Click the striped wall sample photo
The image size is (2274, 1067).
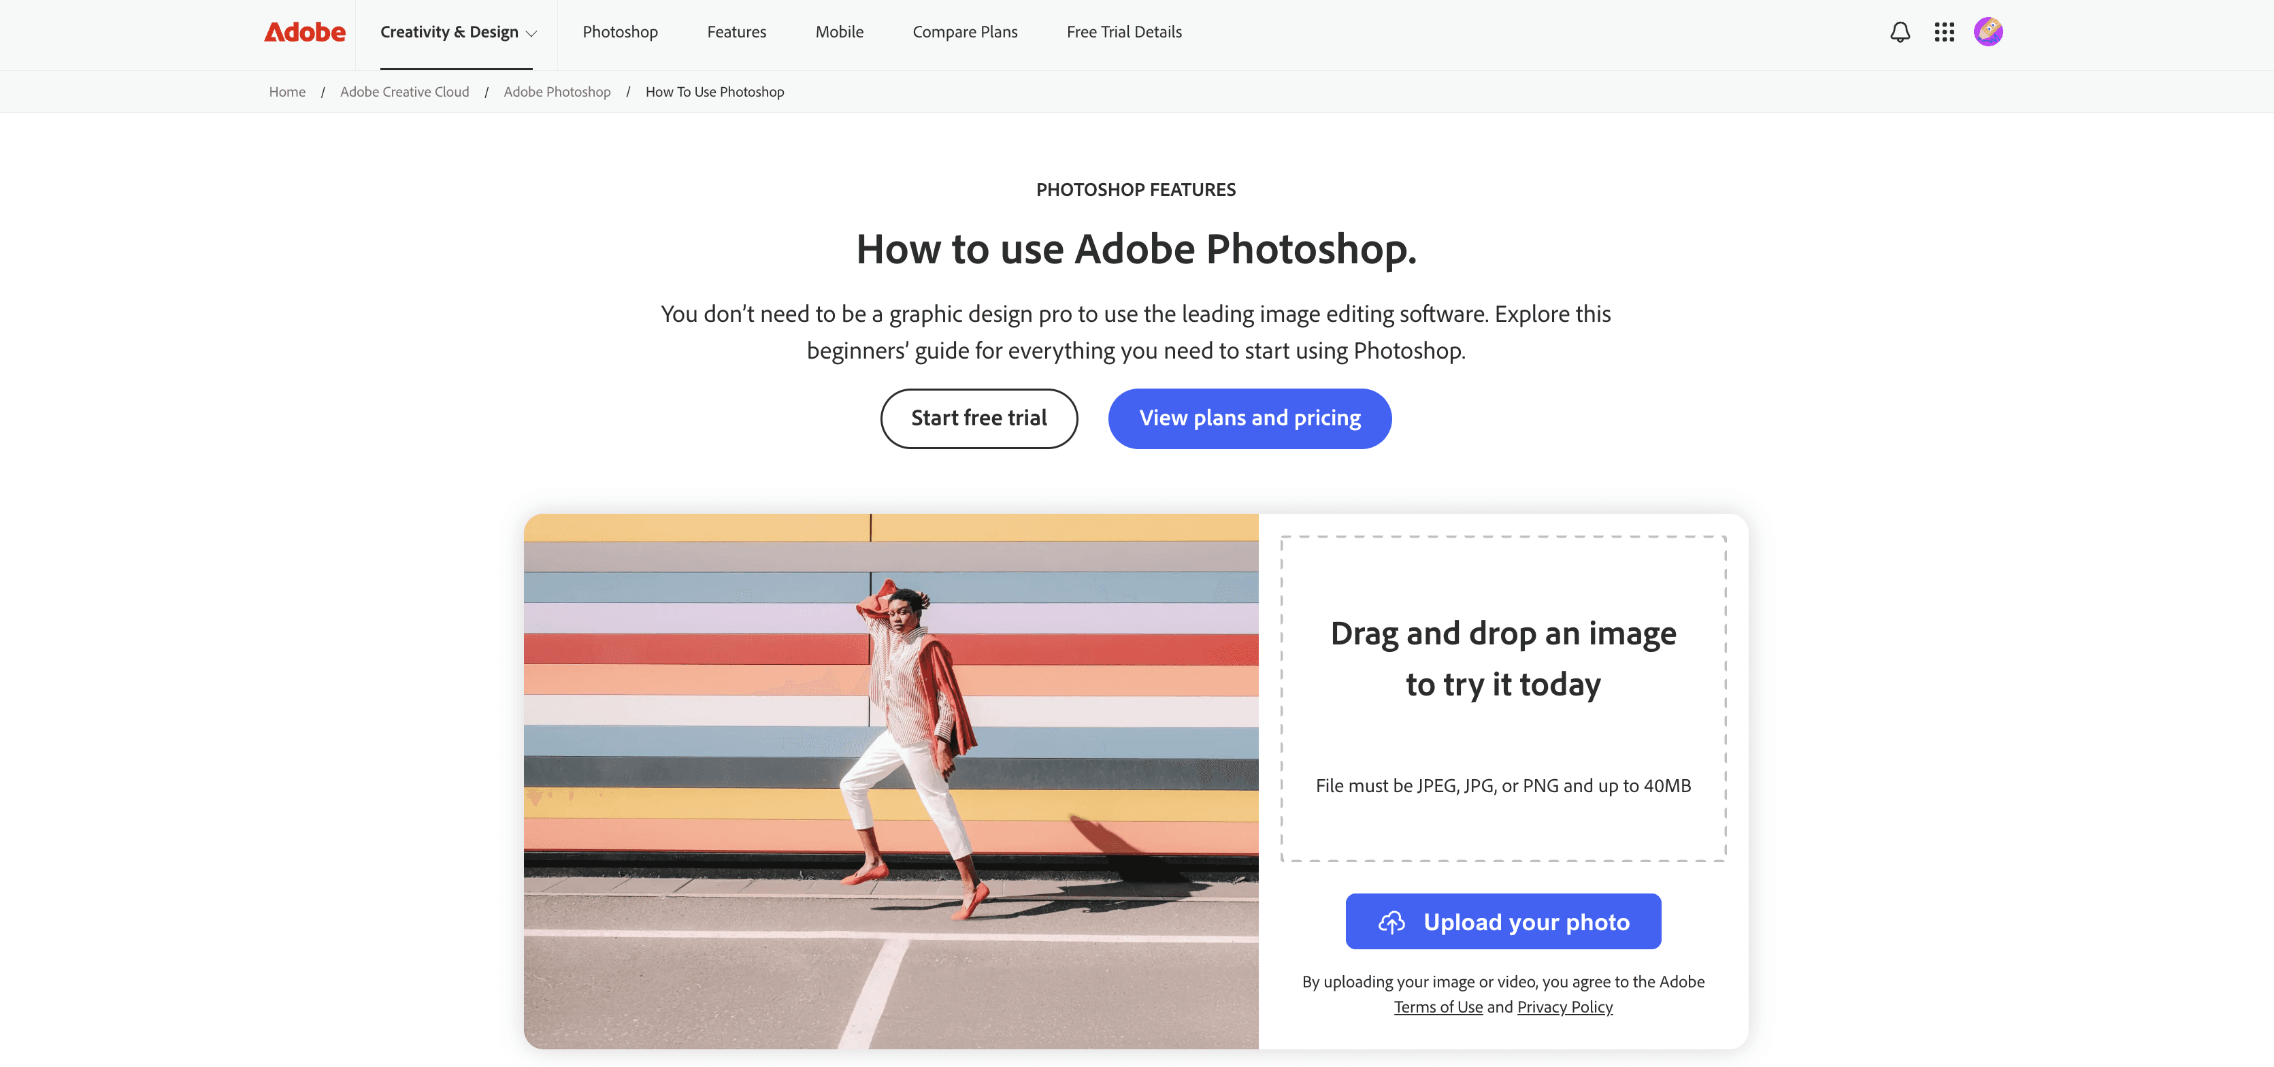[x=891, y=781]
